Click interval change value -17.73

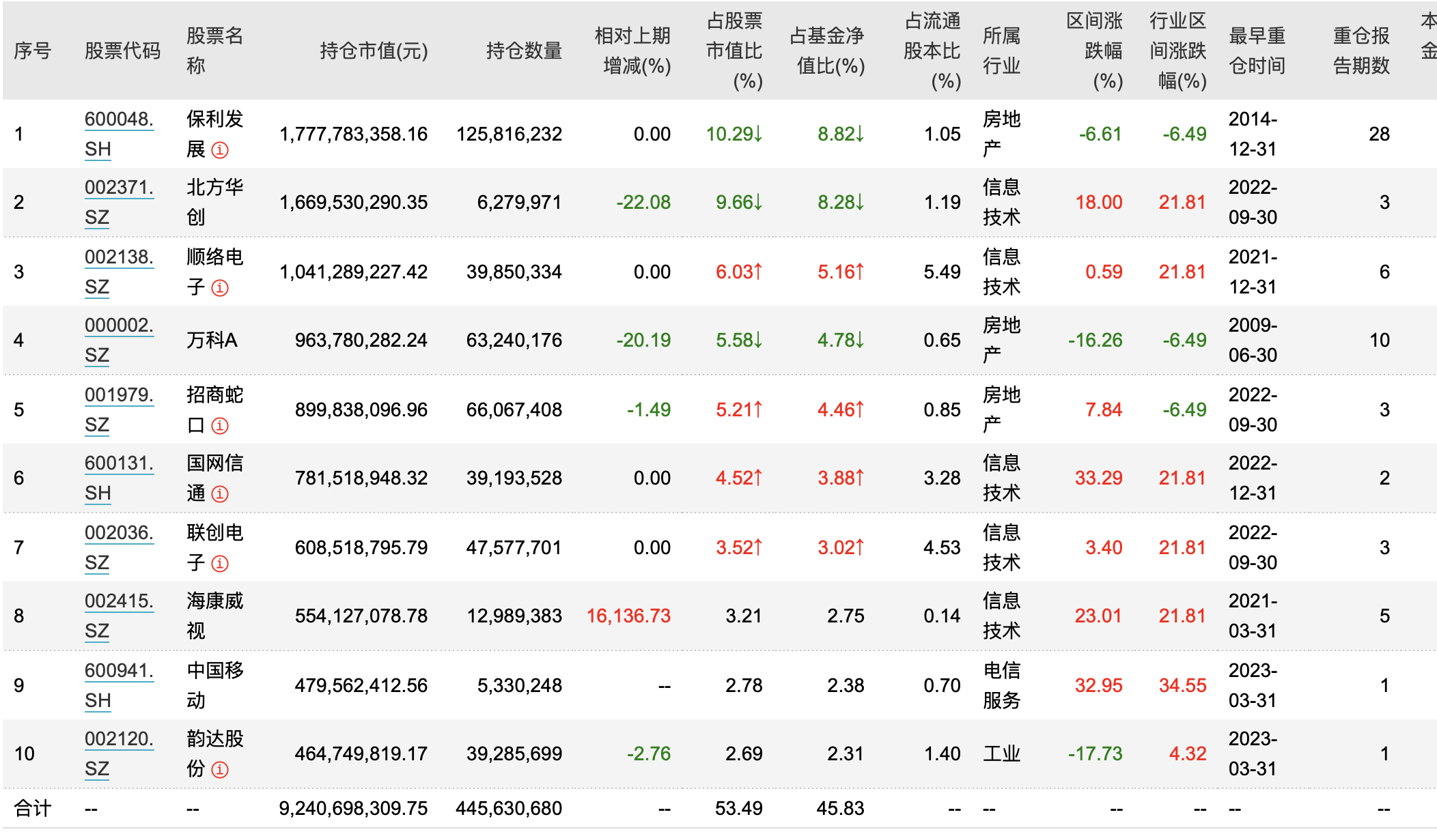[1096, 753]
